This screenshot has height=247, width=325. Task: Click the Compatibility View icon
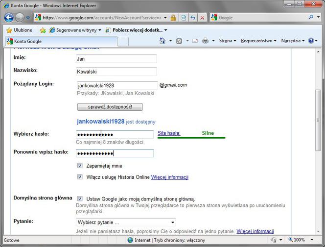tap(184, 18)
